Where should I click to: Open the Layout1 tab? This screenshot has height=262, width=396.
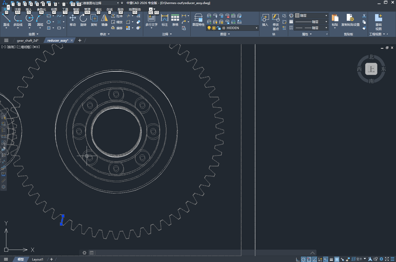[x=38, y=259]
